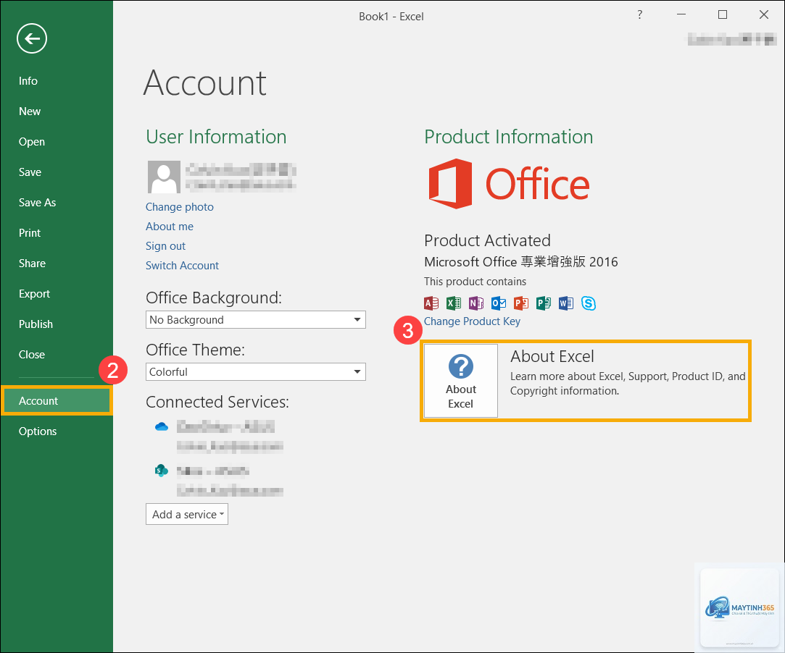
Task: Click the Change Product Key link
Action: (x=472, y=321)
